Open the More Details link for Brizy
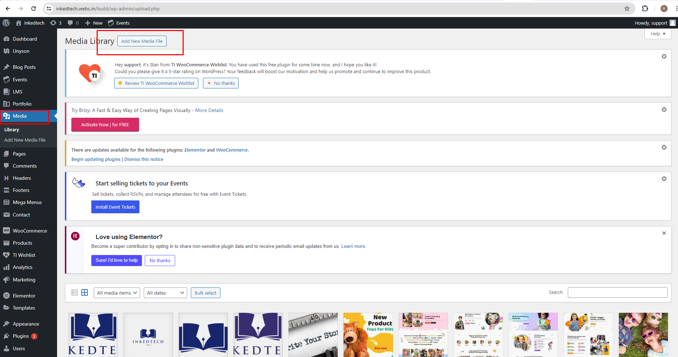Viewport: 678px width, 357px height. tap(209, 110)
